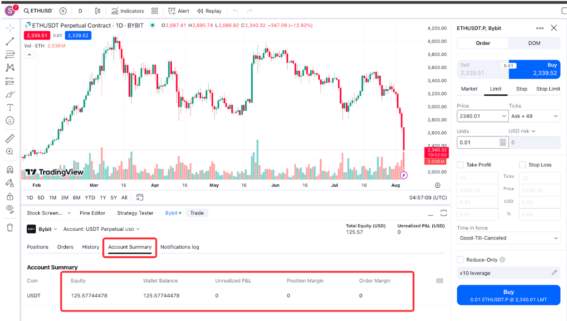The image size is (567, 321).
Task: Click the trash can remove-drawings icon
Action: pos(10,228)
